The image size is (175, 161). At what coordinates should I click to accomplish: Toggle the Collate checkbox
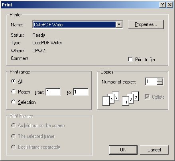point(147,97)
